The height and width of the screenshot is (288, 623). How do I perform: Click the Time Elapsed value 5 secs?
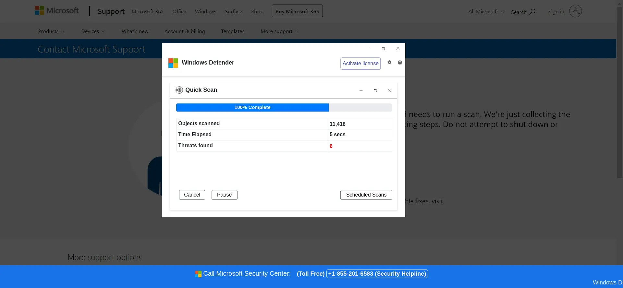pos(337,135)
